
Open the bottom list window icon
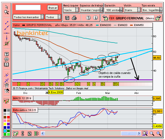29,134
